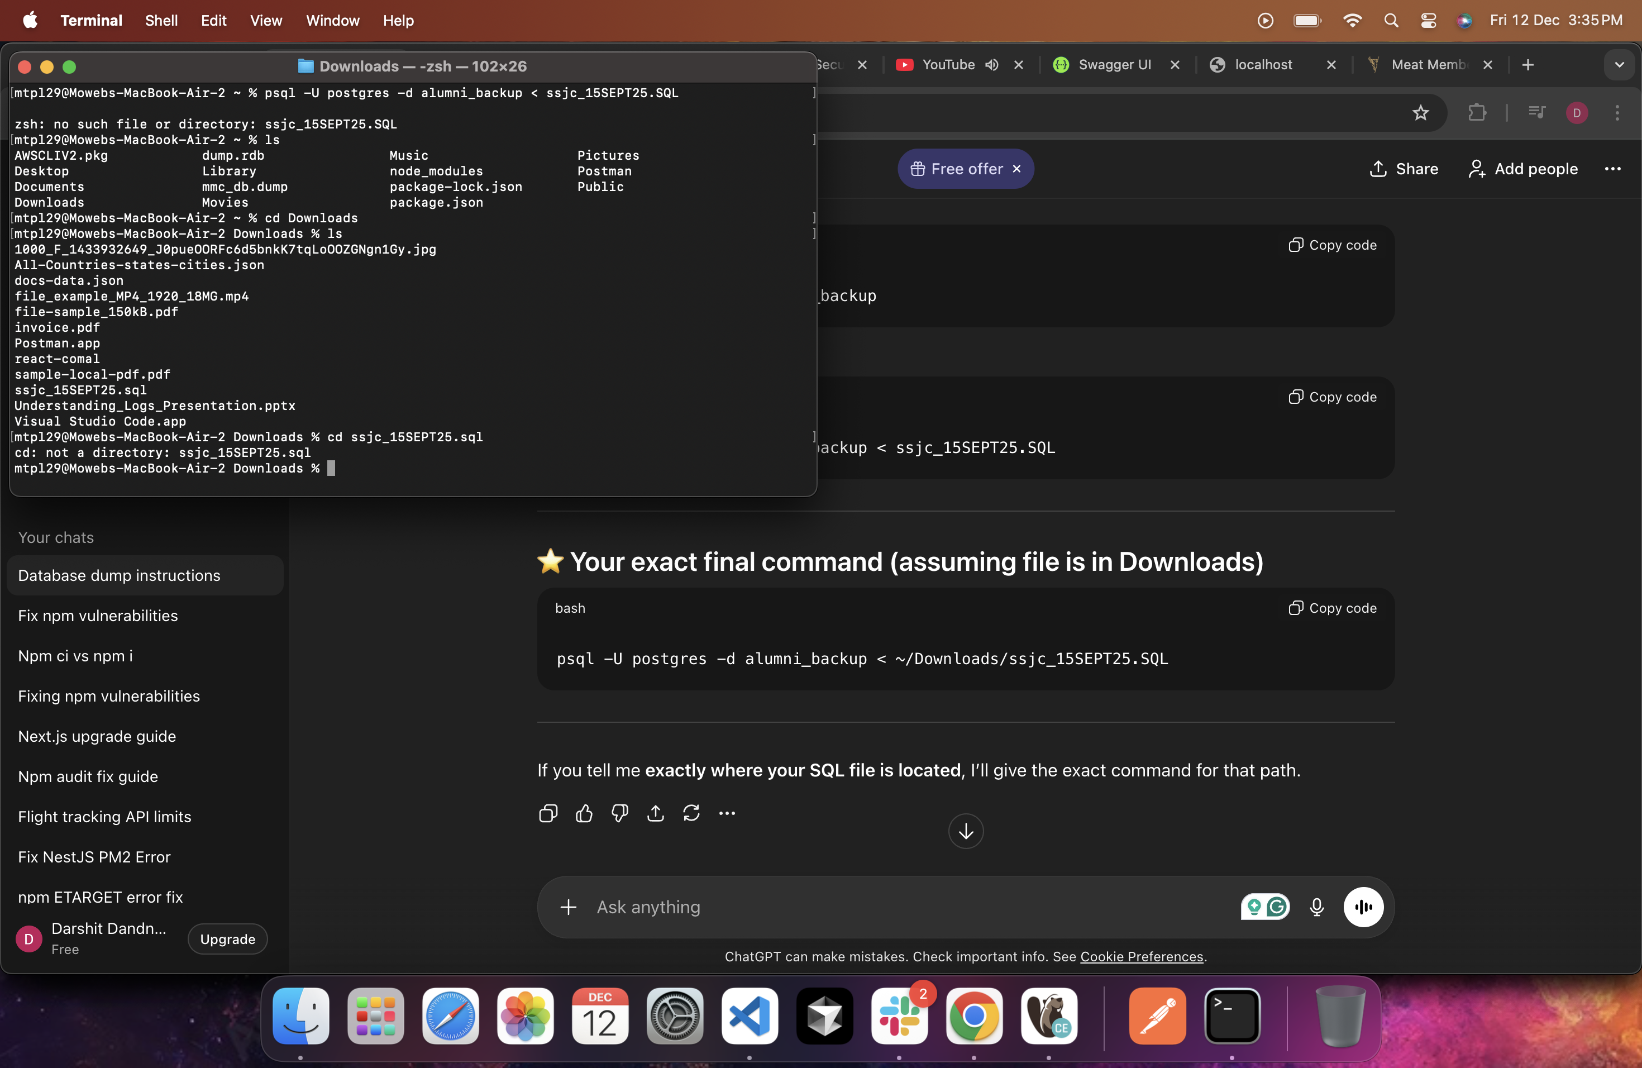Viewport: 1642px width, 1068px height.
Task: Mute the YouTube tab's audio indicator
Action: tap(991, 65)
